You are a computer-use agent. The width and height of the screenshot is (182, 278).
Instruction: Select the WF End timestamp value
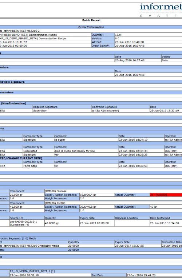pos(130,42)
